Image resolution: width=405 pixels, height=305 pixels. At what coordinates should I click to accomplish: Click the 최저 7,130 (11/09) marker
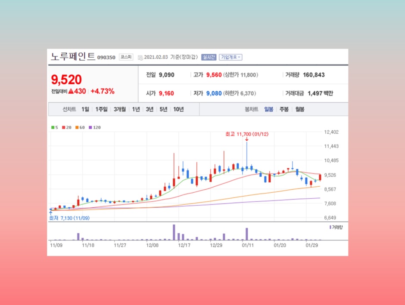[x=69, y=218]
